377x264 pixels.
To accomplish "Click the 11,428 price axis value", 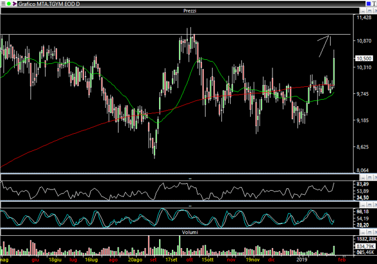I will [x=363, y=18].
